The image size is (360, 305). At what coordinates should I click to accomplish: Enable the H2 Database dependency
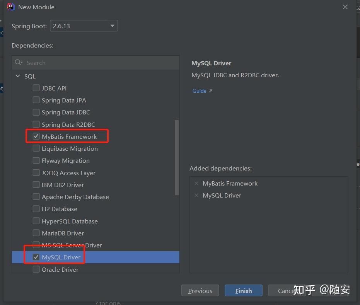[x=36, y=209]
